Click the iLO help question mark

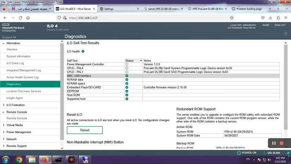click(286, 35)
